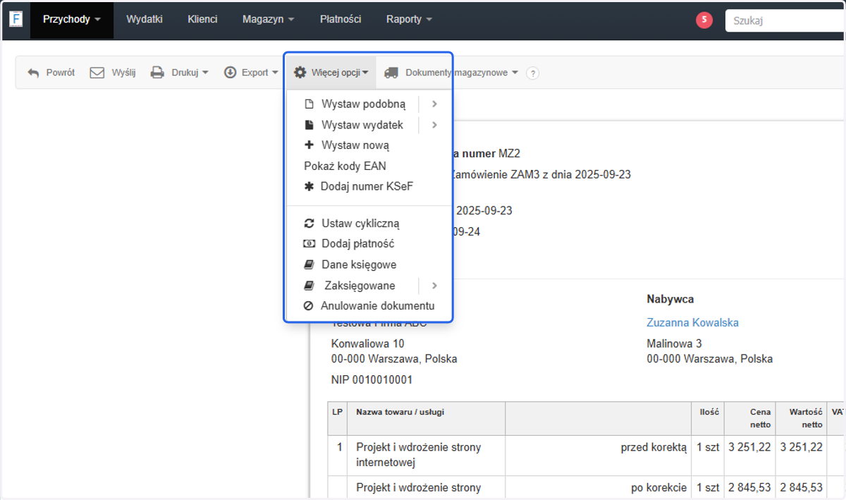Choose Wystaw wydatek menu entry
This screenshot has width=846, height=500.
362,125
